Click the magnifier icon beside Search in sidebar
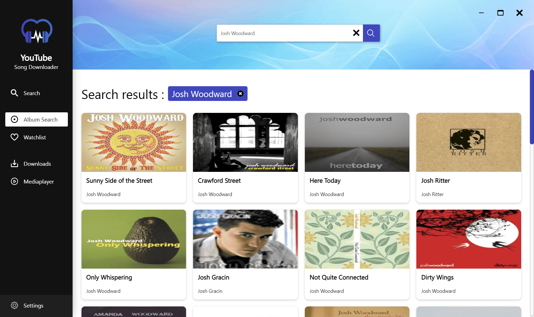534x317 pixels. pyautogui.click(x=14, y=93)
